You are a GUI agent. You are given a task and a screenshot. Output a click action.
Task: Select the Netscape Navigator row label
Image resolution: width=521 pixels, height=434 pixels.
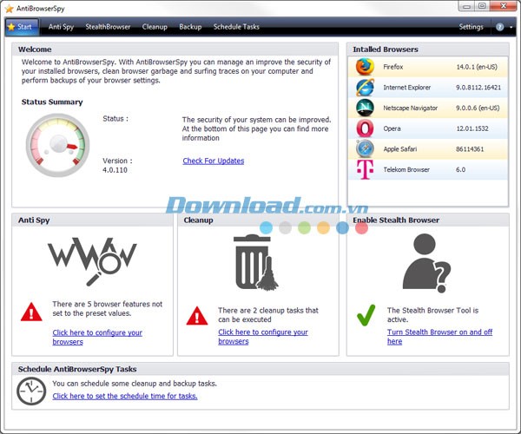pos(410,108)
